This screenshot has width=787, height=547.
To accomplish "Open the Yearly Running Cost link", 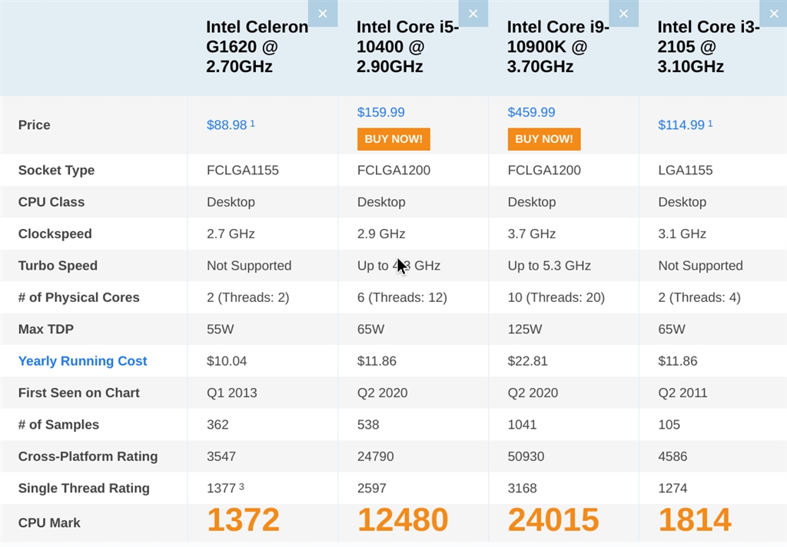I will (x=82, y=361).
